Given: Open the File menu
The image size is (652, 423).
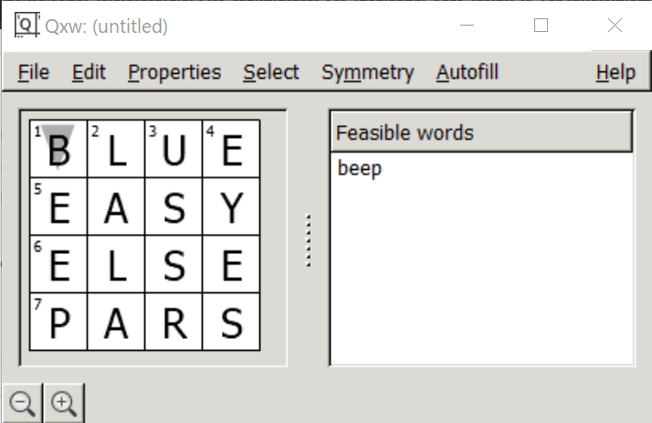Looking at the screenshot, I should (34, 72).
